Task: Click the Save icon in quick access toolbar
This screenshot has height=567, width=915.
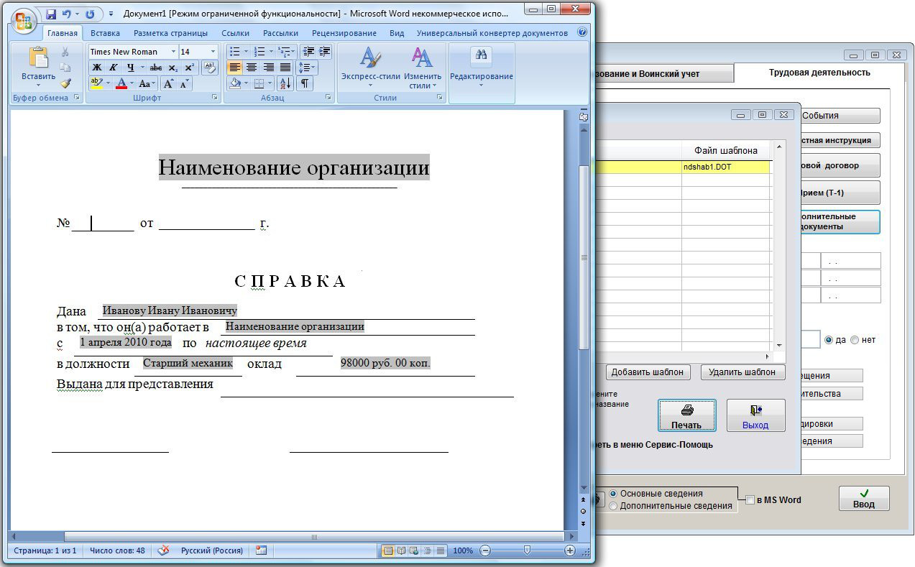Action: tap(51, 14)
